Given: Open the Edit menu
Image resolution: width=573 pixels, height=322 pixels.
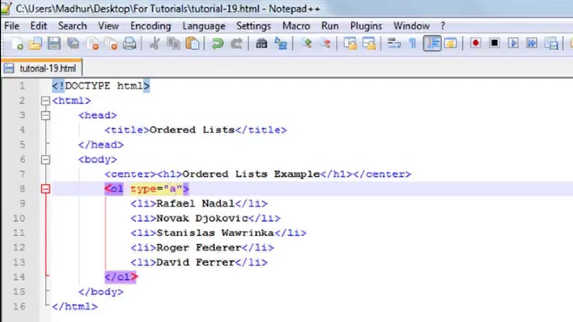Looking at the screenshot, I should point(38,26).
